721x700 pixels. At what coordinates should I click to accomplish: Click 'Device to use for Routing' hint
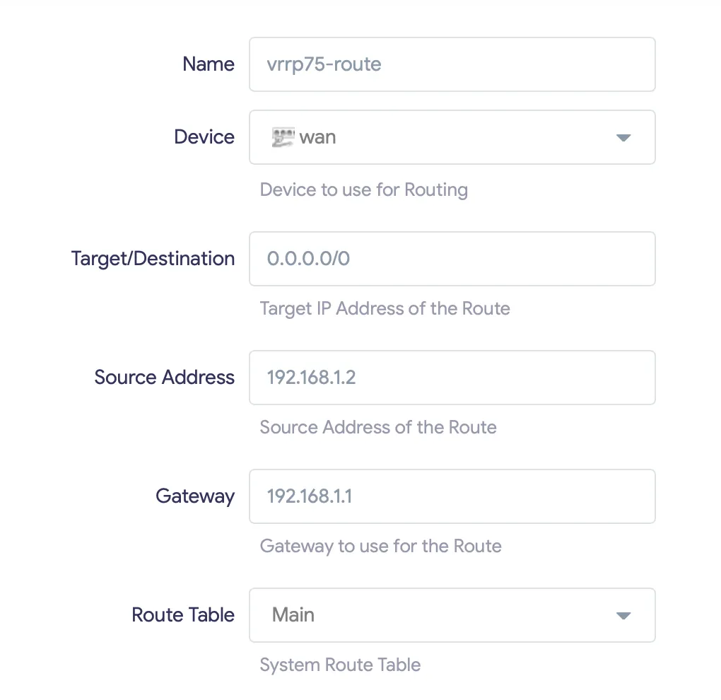point(364,189)
